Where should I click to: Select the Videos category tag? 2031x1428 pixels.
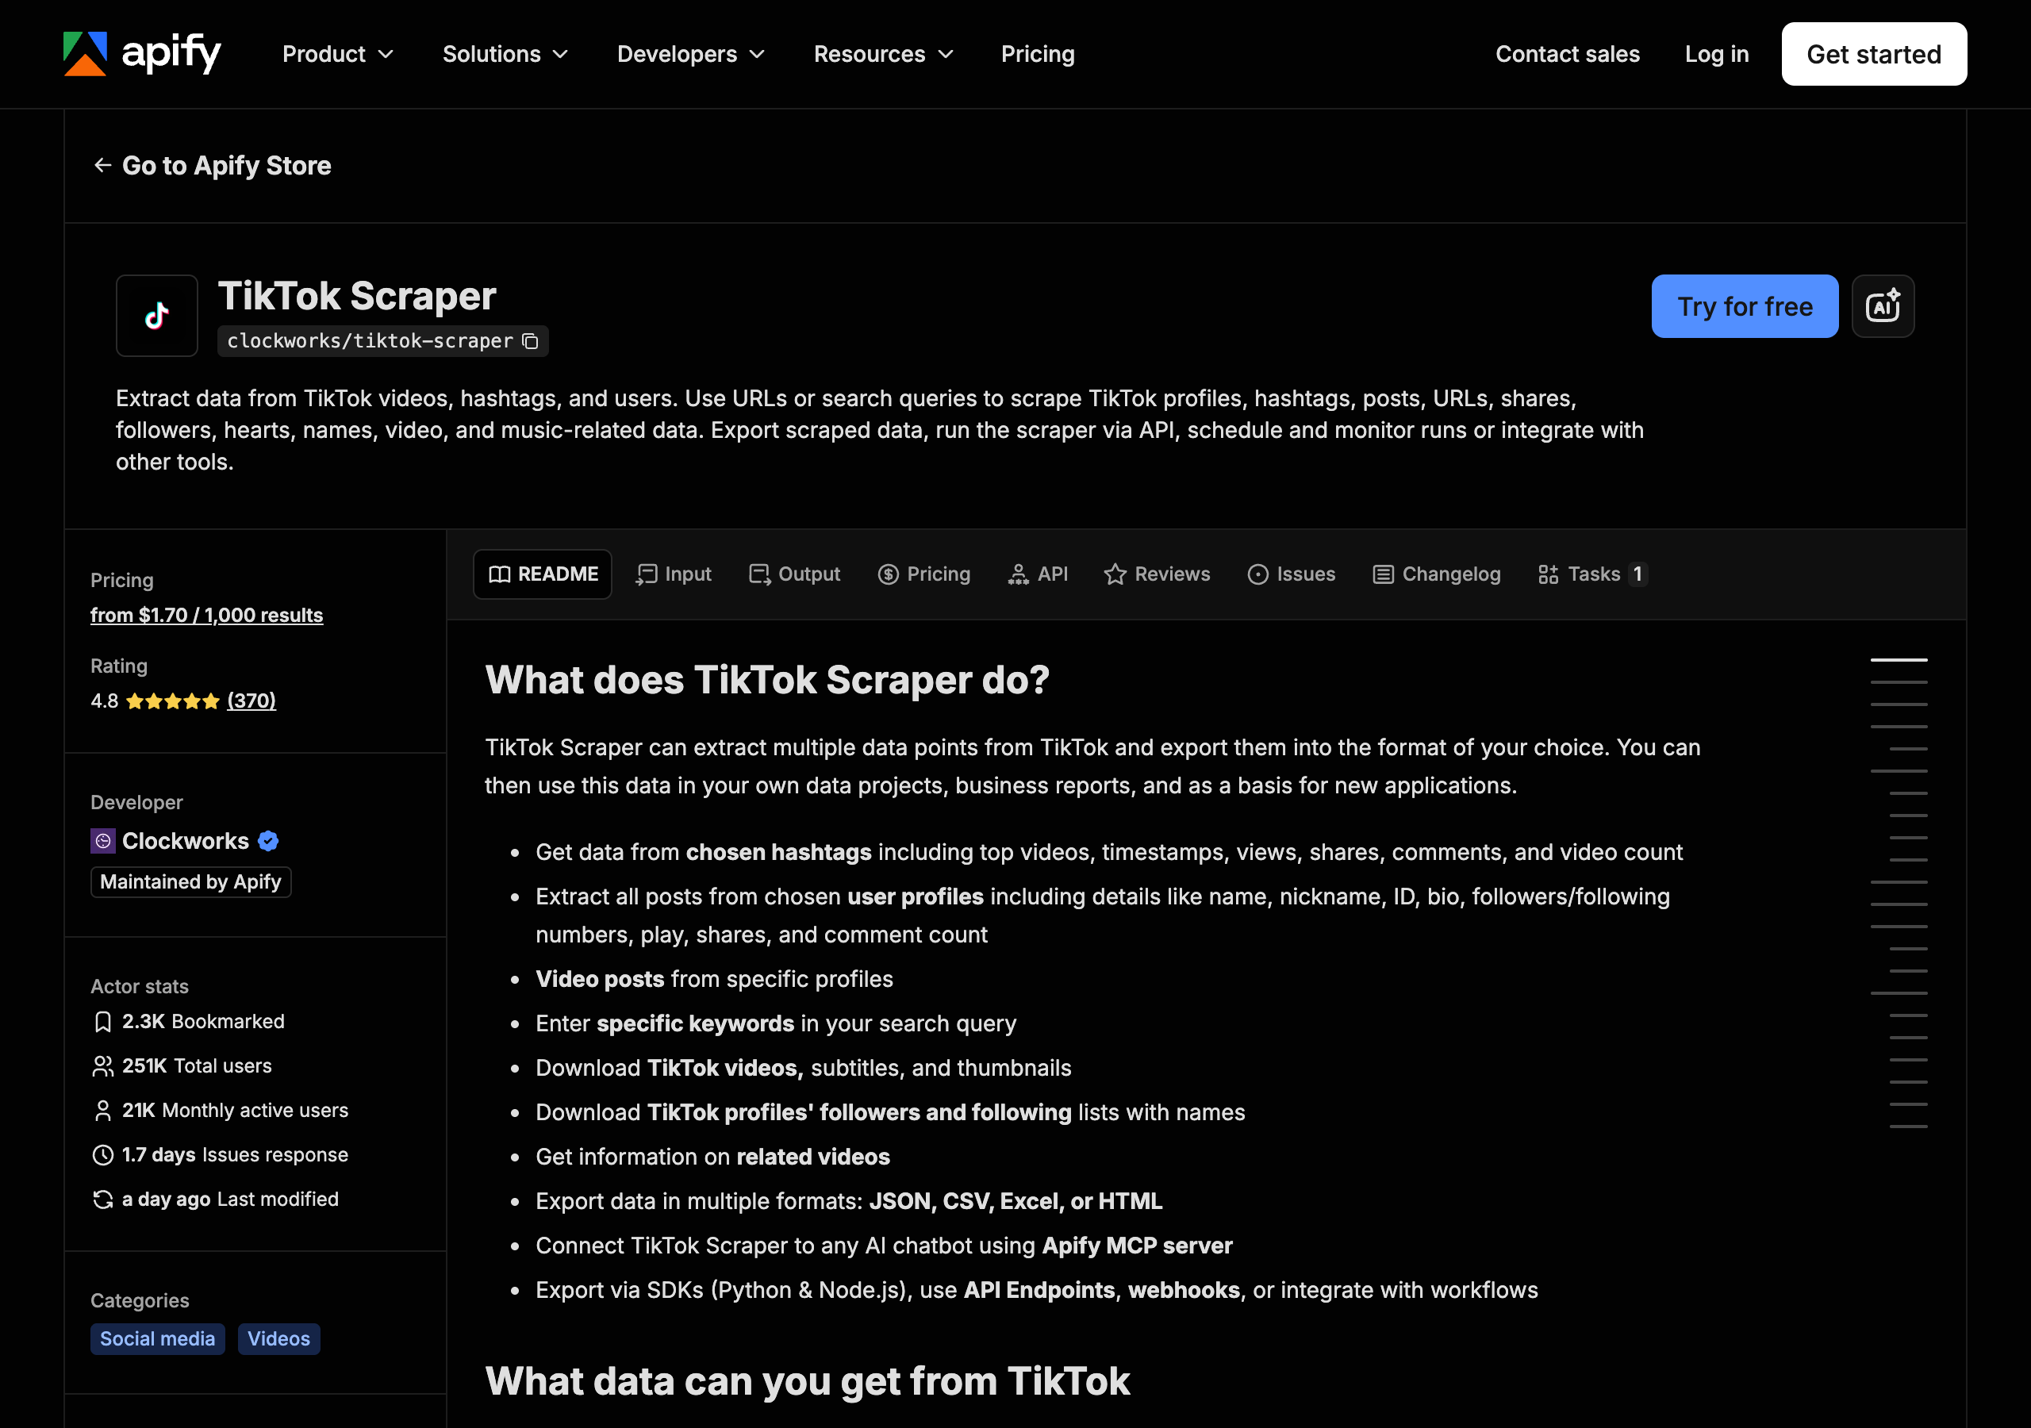278,1338
